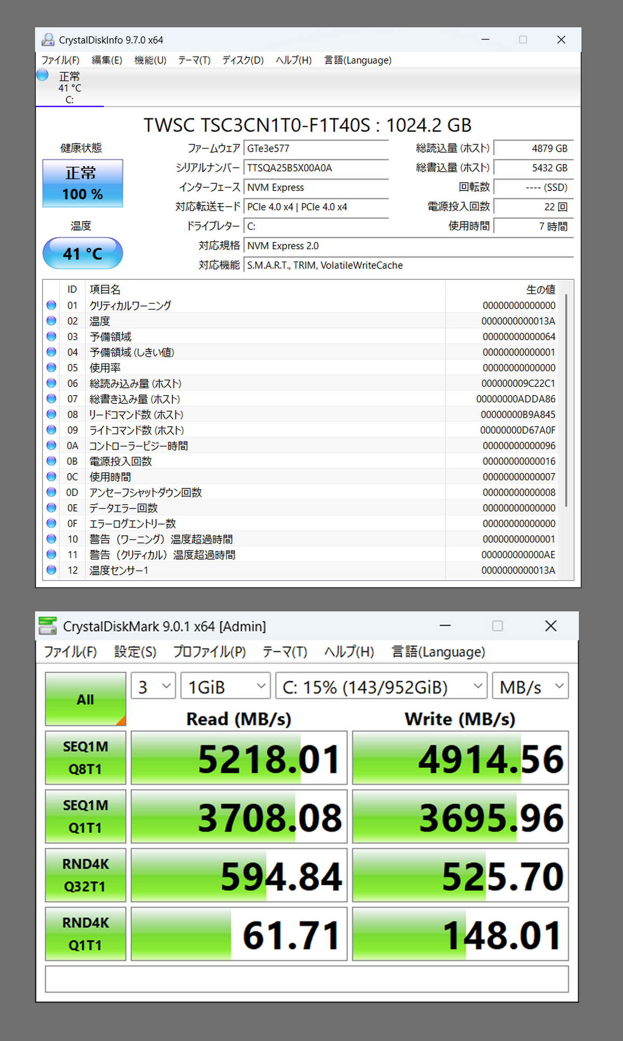Open ディスク(D) menu in CrystalDiskInfo

[x=243, y=60]
